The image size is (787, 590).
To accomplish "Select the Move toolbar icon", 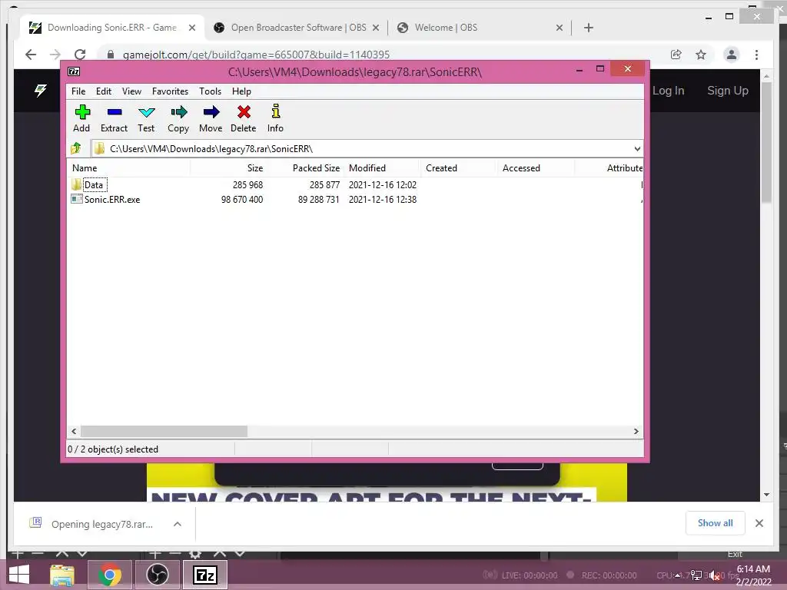I will tap(211, 119).
